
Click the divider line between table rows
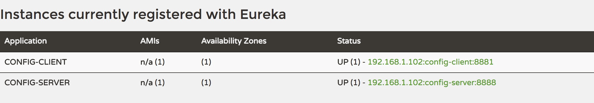coord(297,72)
